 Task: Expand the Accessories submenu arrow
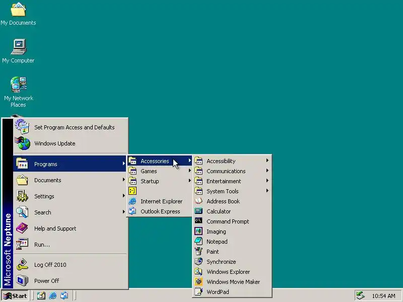pos(190,161)
